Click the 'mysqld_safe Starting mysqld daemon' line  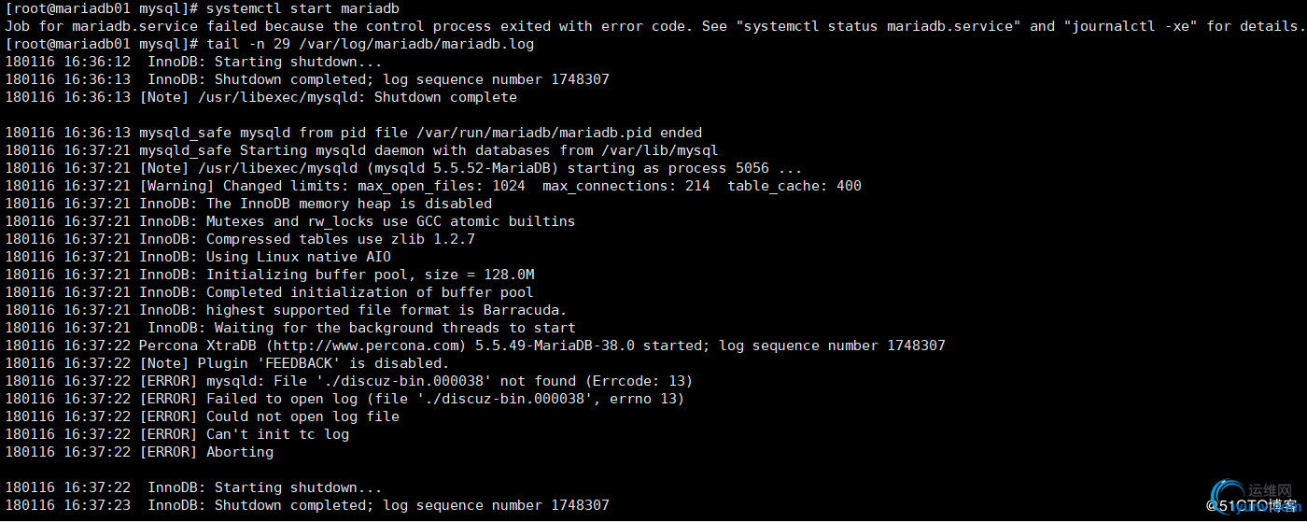(x=361, y=150)
